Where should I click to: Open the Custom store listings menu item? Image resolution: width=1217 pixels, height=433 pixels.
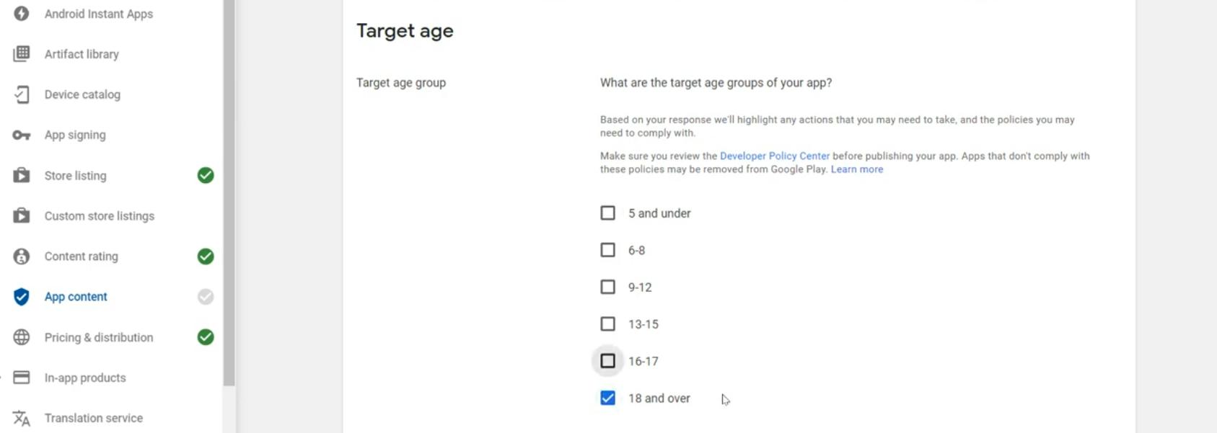click(100, 216)
